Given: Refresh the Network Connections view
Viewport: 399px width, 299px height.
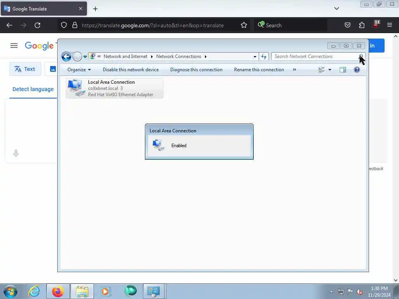Looking at the screenshot, I should (x=264, y=56).
